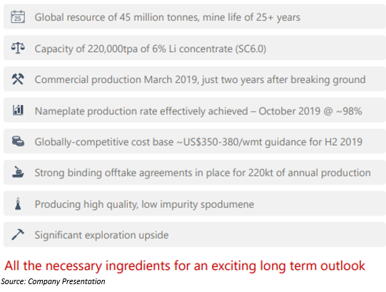Click the Nameplate production rate row
This screenshot has height=292, width=386.
[195, 110]
